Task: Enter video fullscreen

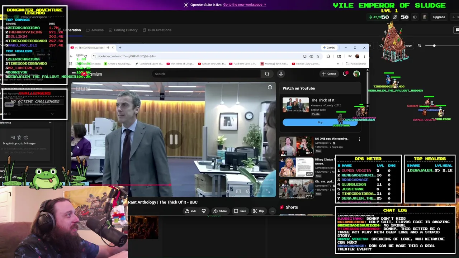Action: tap(268, 191)
